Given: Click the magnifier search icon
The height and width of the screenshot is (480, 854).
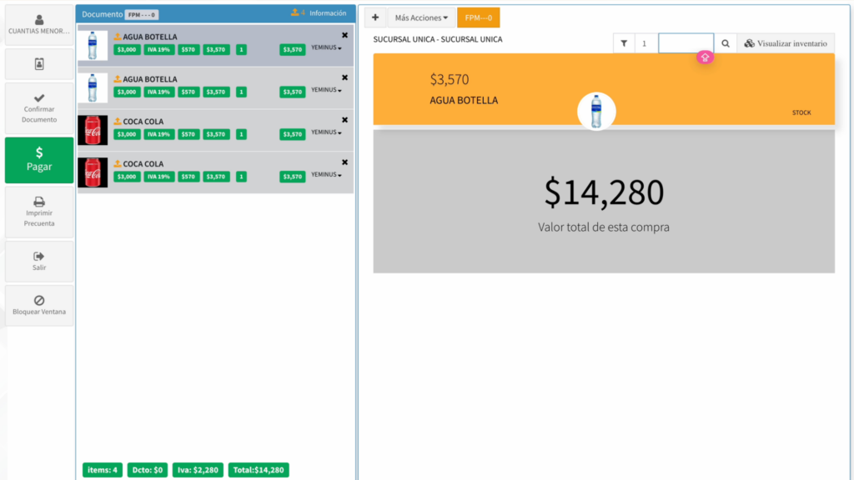Looking at the screenshot, I should point(726,43).
